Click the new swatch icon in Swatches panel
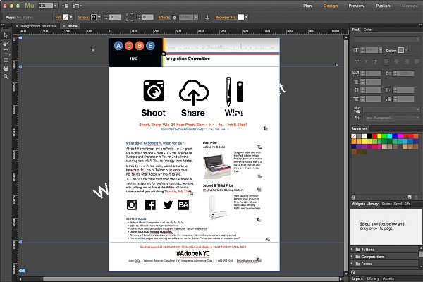423x282 pixels. 410,197
